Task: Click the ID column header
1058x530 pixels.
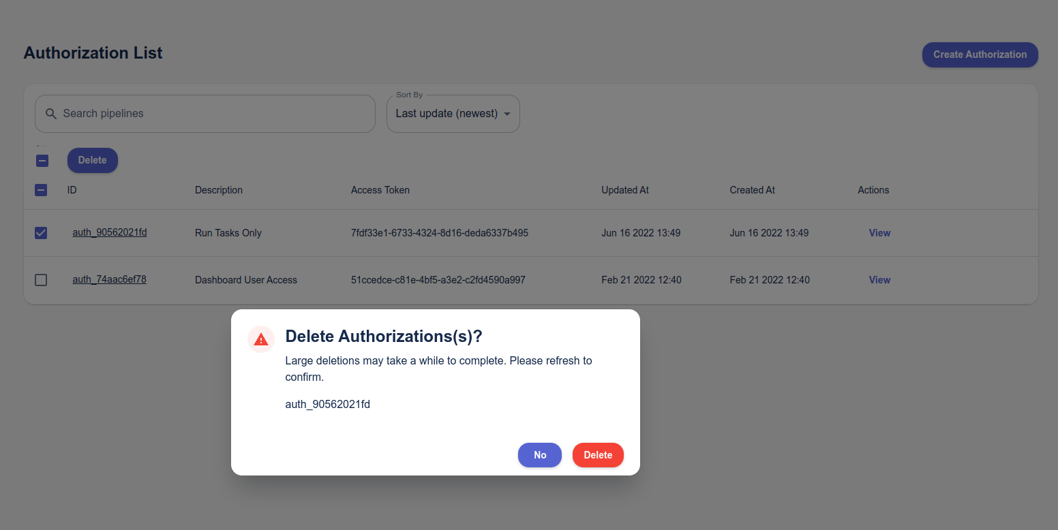Action: click(72, 190)
